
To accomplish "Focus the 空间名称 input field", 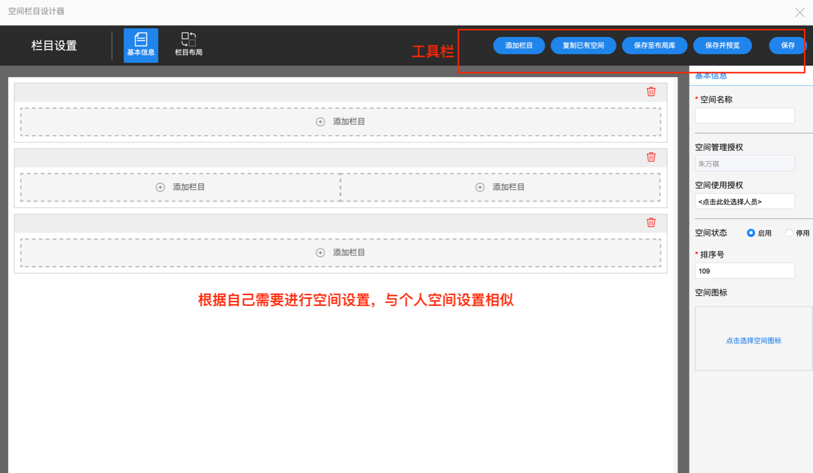I will (744, 116).
